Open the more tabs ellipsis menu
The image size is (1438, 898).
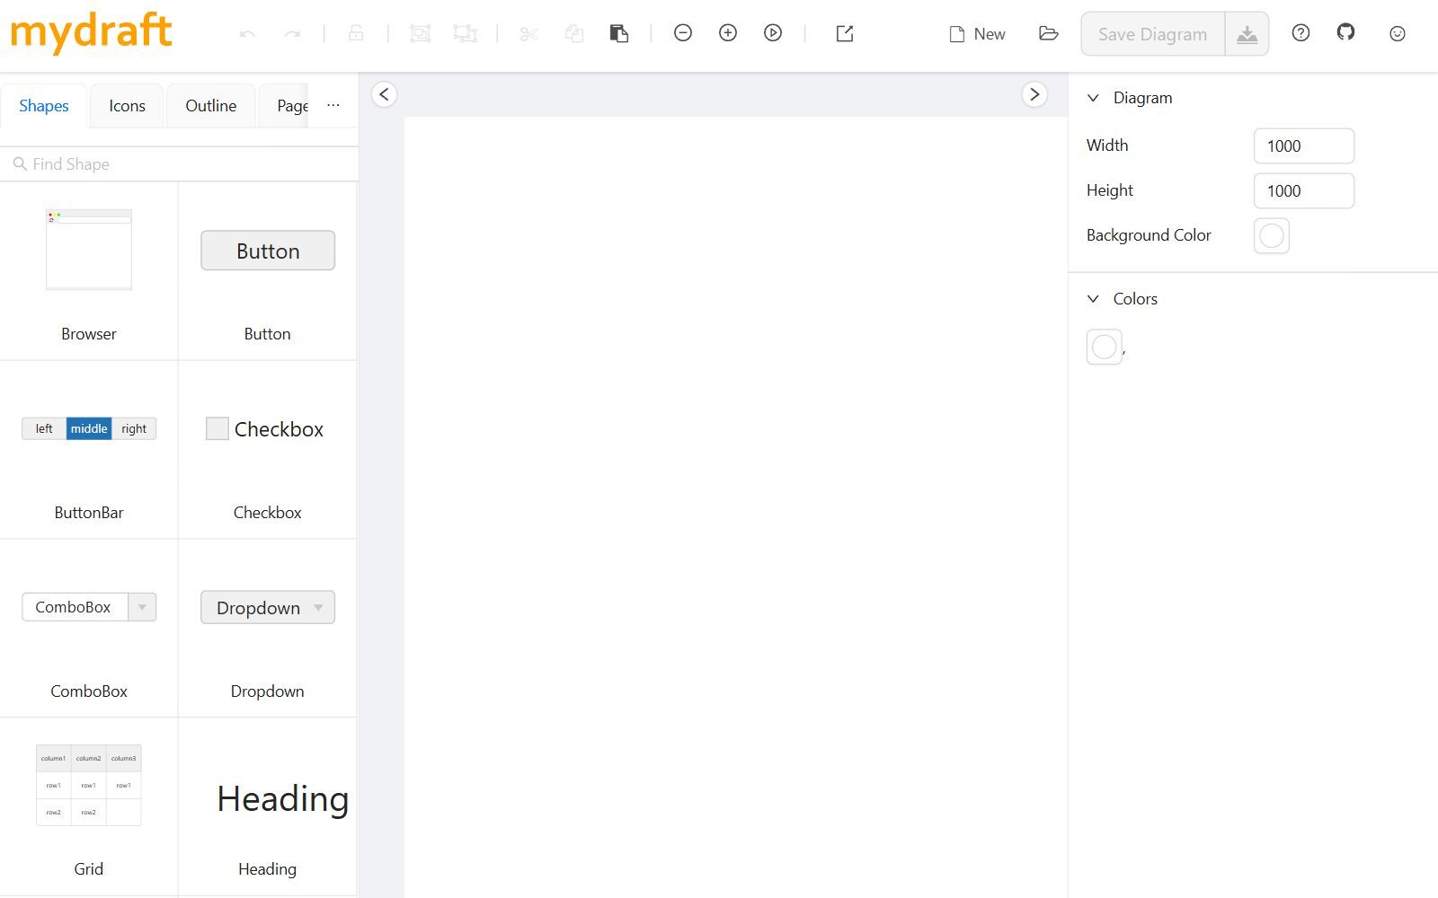point(333,105)
